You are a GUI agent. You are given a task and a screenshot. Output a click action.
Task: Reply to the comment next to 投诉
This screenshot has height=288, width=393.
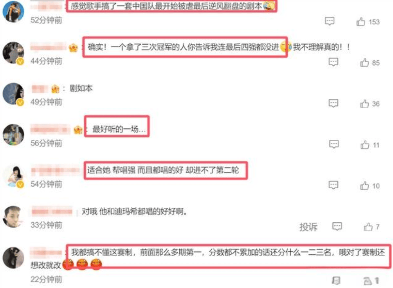point(337,226)
